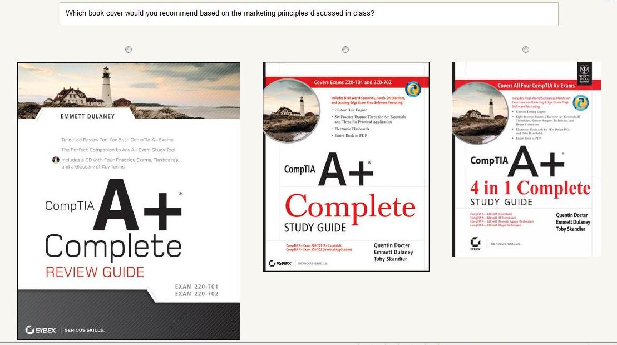Pick the radio button above the 4 in 1 cover
This screenshot has height=345, width=617.
[526, 50]
